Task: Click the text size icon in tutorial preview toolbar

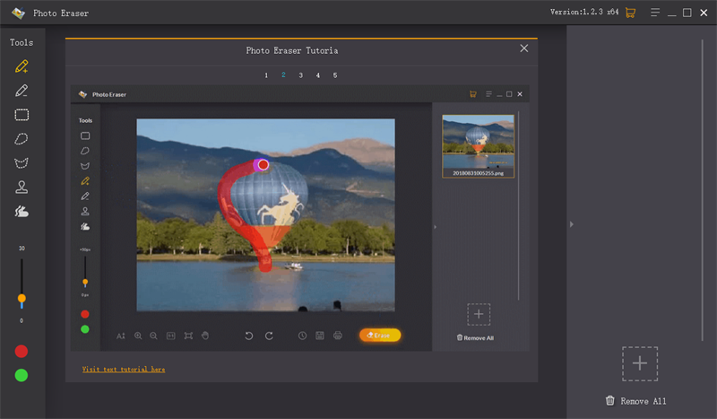Action: (x=121, y=336)
